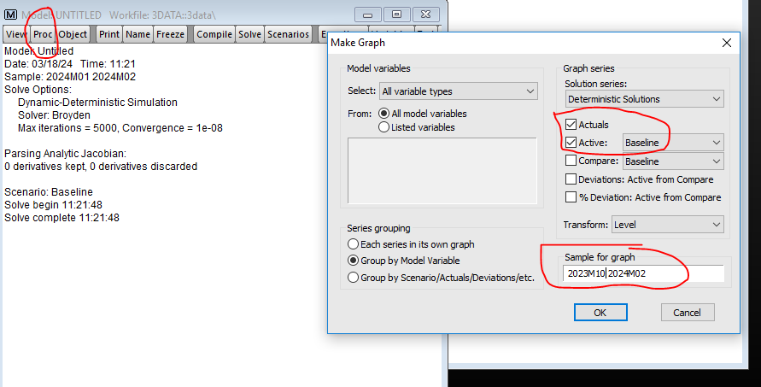Click OK in Make Graph dialog
The image size is (761, 387).
600,313
